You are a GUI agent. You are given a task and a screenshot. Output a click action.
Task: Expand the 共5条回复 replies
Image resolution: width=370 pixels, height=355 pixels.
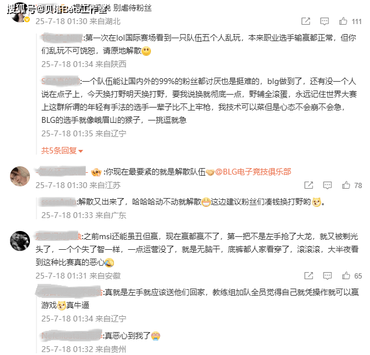tap(62, 150)
